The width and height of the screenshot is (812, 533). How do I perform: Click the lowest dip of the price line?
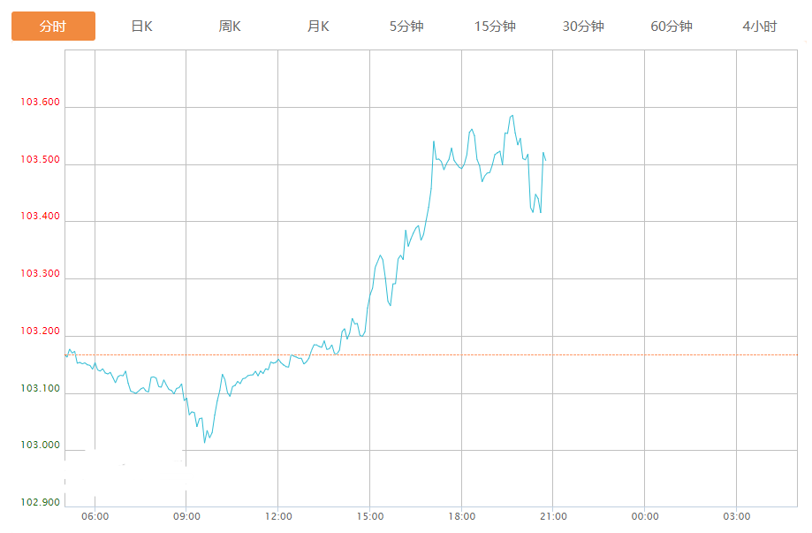coord(205,442)
